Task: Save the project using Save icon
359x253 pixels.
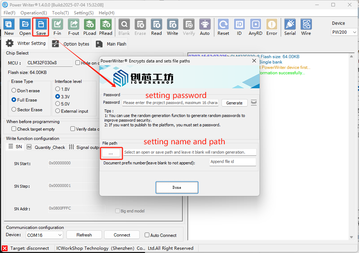Action: click(41, 27)
